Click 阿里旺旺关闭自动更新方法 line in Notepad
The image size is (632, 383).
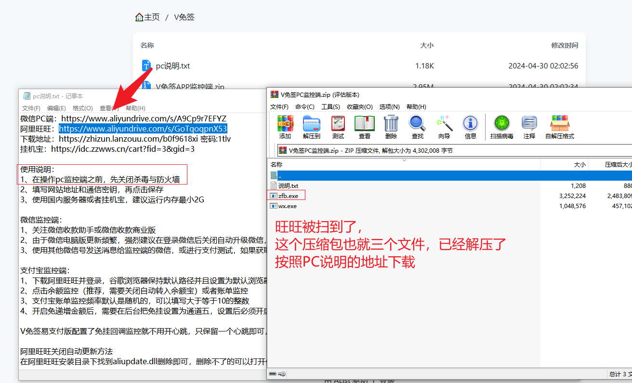pos(66,351)
